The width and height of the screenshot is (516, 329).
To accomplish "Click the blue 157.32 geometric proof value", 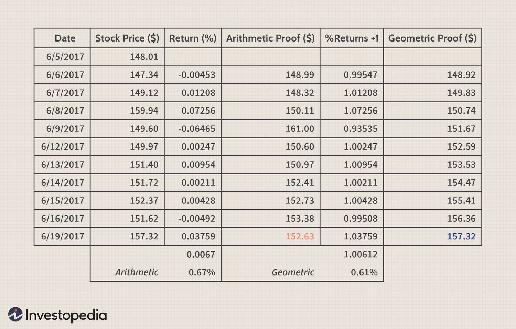I will tap(461, 236).
